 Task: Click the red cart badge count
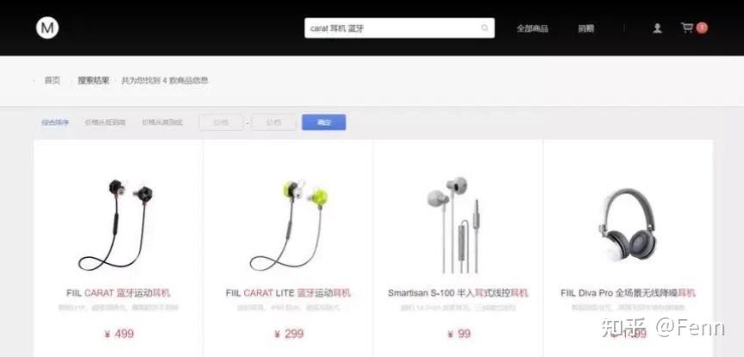click(x=702, y=28)
